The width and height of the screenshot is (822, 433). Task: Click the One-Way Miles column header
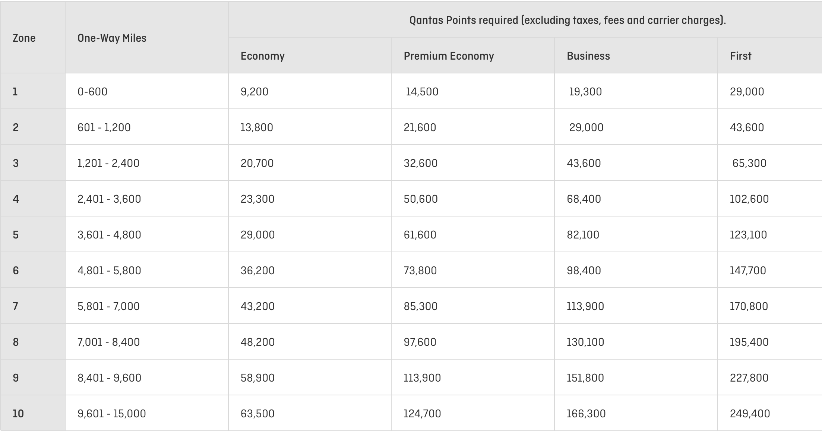tap(112, 38)
